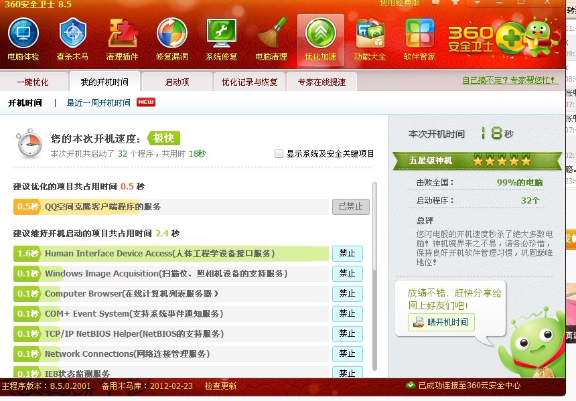Image resolution: width=576 pixels, height=401 pixels.
Task: Open the 查杀木马 trojan scan module
Action: point(73,39)
